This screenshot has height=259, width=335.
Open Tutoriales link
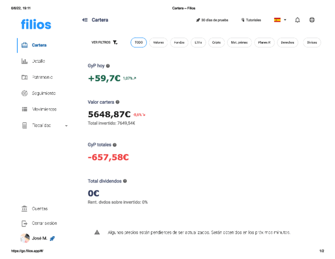click(x=253, y=20)
